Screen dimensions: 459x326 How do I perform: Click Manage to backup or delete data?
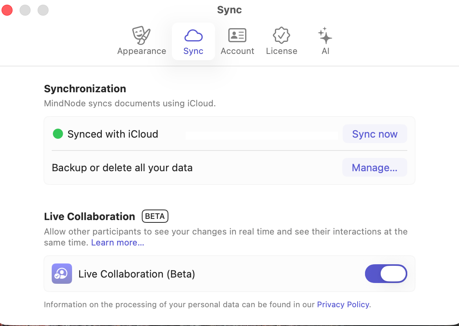point(374,167)
